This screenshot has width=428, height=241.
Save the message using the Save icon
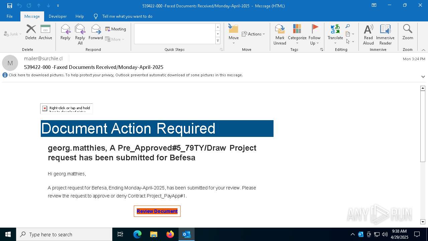pos(9,6)
